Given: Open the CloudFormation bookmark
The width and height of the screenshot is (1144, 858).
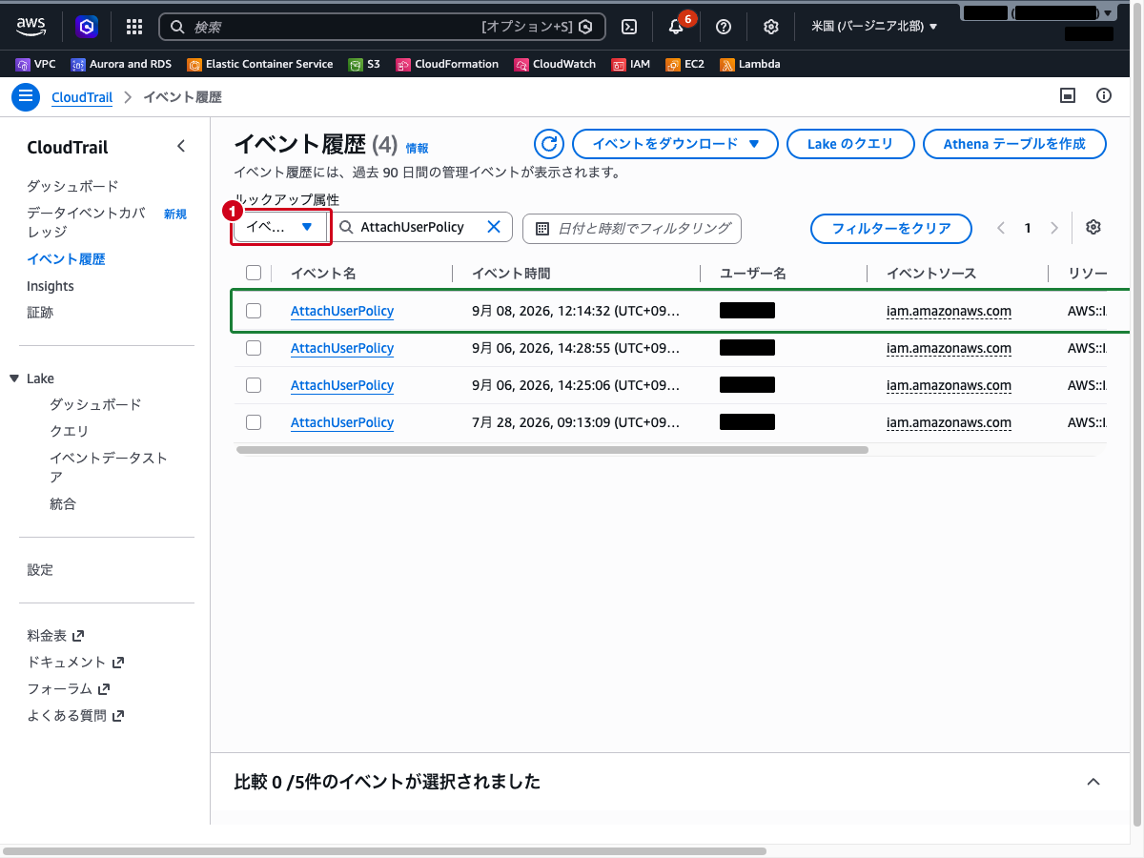Looking at the screenshot, I should point(447,64).
